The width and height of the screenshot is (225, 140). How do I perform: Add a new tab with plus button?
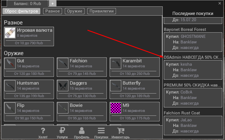[x=53, y=4]
